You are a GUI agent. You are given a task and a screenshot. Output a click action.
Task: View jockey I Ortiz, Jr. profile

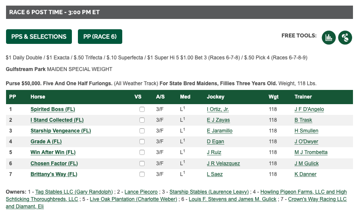218,109
